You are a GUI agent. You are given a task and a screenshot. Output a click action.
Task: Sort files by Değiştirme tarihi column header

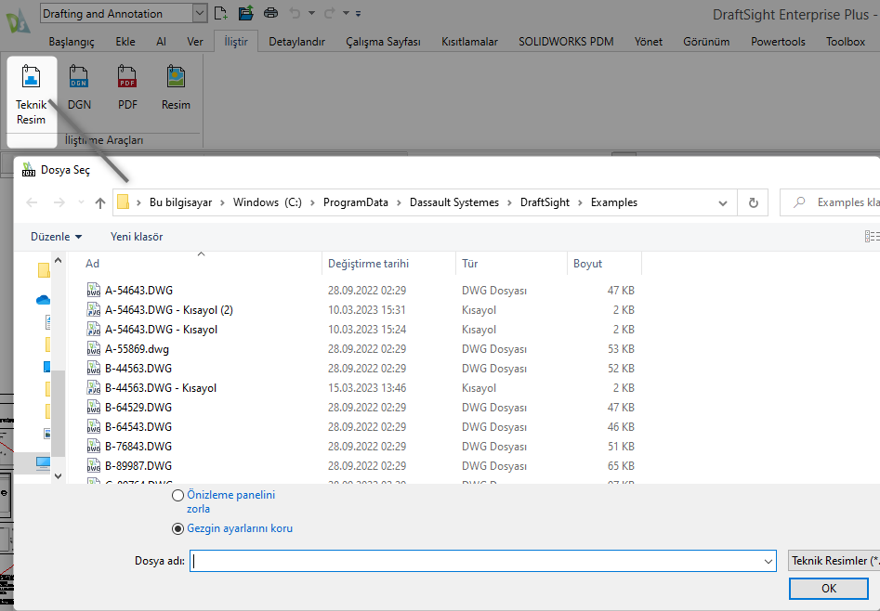click(389, 264)
